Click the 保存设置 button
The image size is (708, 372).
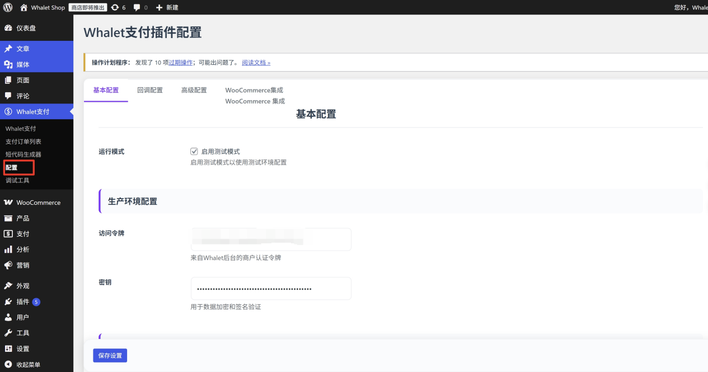coord(110,355)
